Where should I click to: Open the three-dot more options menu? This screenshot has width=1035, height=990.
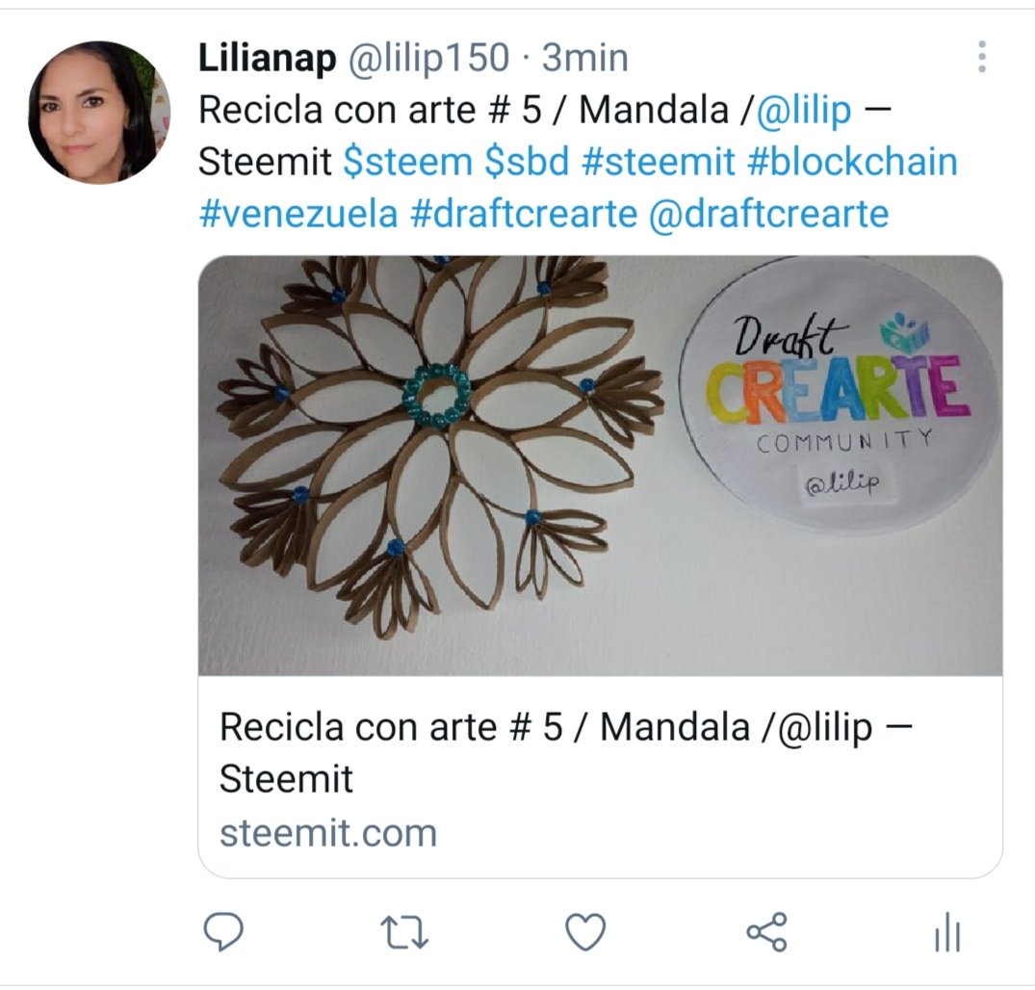(982, 56)
